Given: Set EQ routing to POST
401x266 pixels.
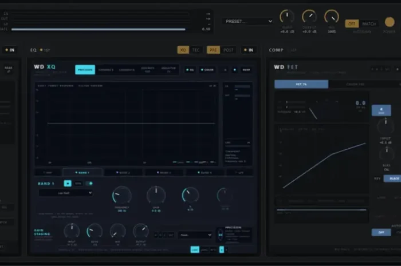Looking at the screenshot, I should [229, 50].
